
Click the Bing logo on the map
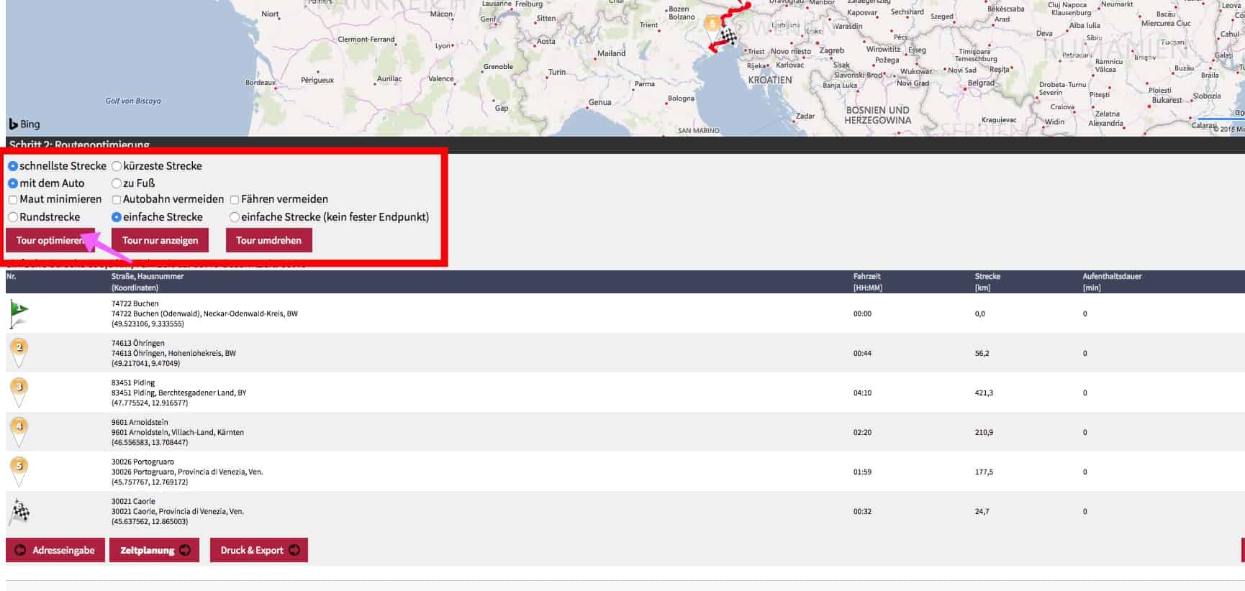[x=24, y=124]
